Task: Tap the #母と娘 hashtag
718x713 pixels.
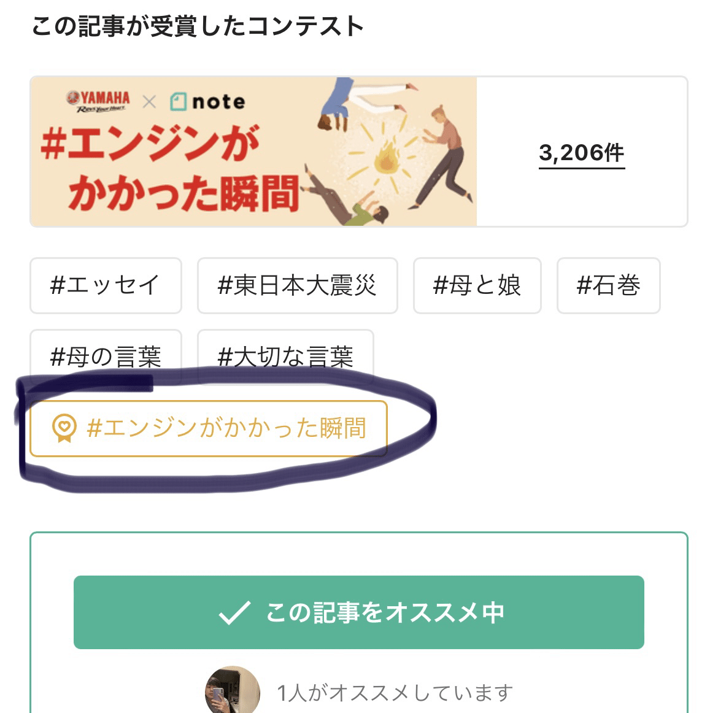Action: [x=477, y=286]
